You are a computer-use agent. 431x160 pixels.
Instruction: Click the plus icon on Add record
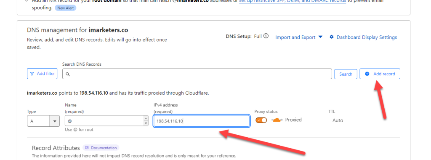(367, 74)
